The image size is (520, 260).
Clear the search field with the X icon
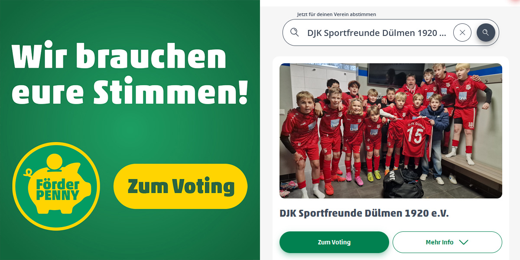coord(462,32)
